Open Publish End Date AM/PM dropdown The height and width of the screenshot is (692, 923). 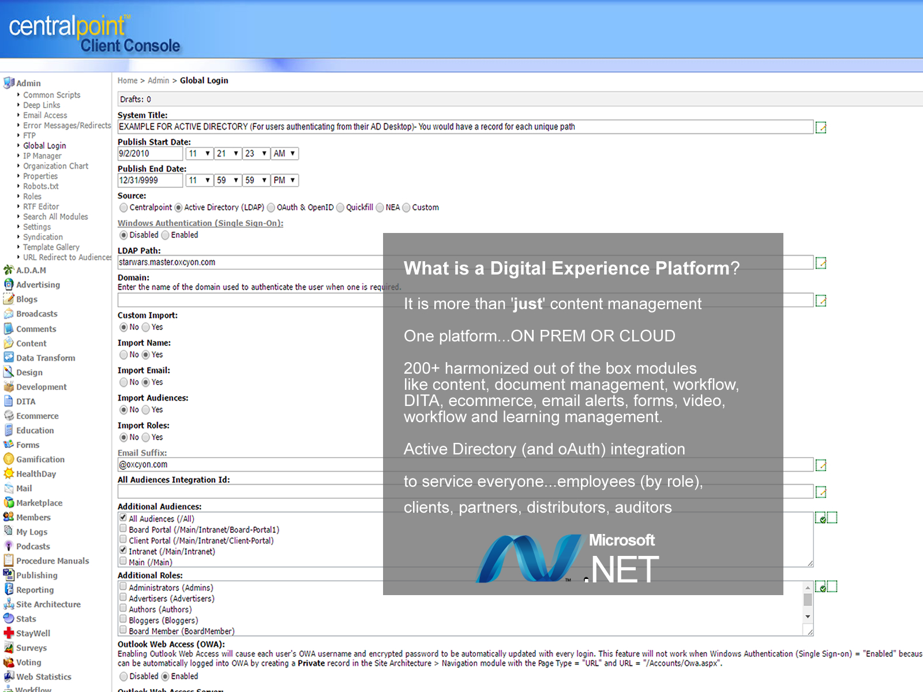point(284,180)
